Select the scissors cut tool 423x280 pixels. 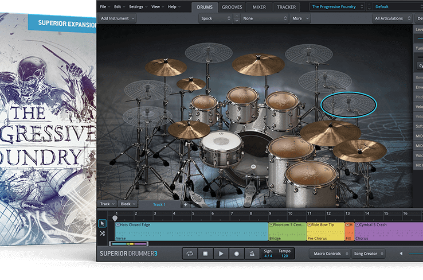pyautogui.click(x=102, y=234)
